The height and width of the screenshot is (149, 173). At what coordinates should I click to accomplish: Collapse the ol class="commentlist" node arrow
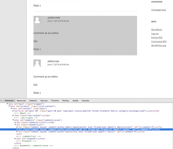point(15,124)
